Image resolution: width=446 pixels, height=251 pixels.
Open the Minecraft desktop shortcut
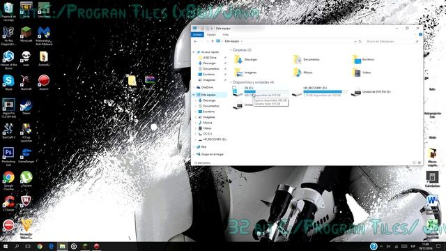click(x=26, y=34)
